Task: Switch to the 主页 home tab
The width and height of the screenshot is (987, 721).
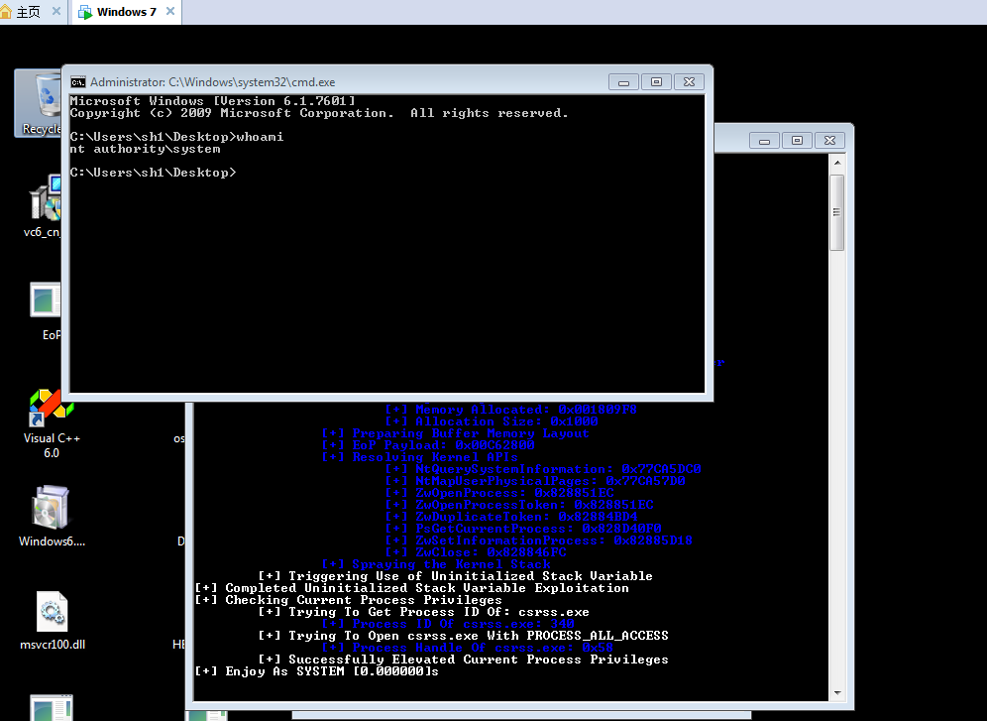Action: point(28,12)
